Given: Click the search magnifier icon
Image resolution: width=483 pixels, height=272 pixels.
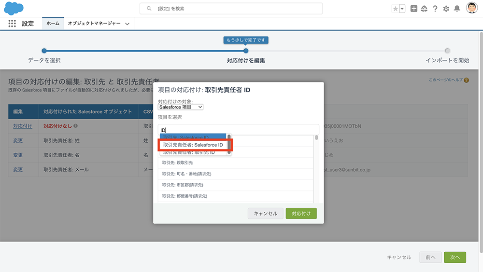Looking at the screenshot, I should click(149, 9).
